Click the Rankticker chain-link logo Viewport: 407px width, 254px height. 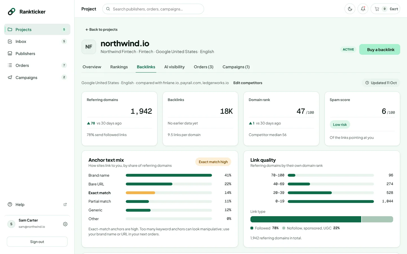(12, 12)
